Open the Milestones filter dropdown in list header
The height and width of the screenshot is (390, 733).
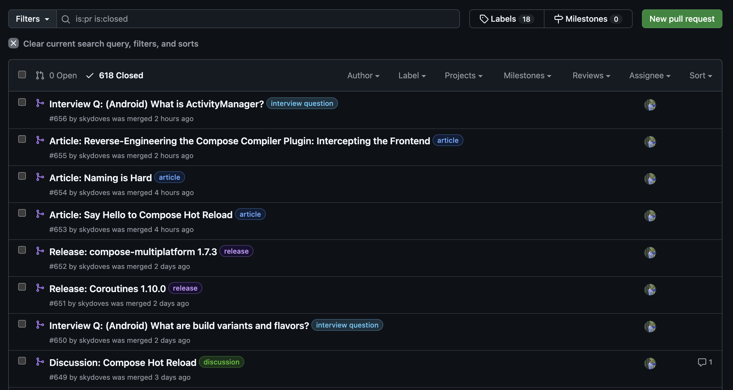tap(527, 76)
